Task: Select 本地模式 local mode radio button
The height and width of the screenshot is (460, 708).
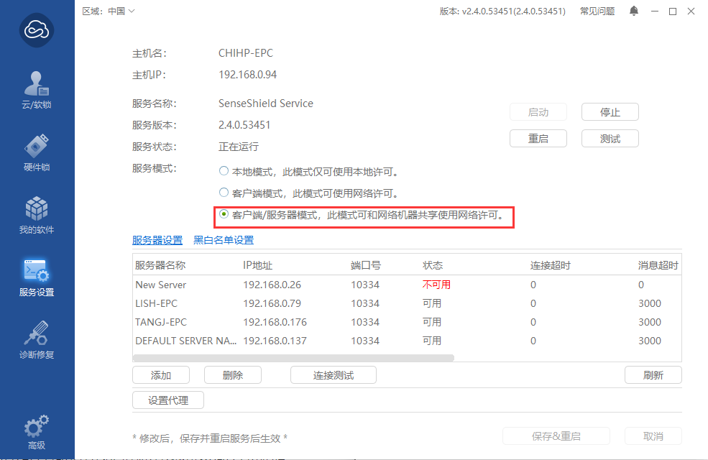Action: [x=224, y=171]
